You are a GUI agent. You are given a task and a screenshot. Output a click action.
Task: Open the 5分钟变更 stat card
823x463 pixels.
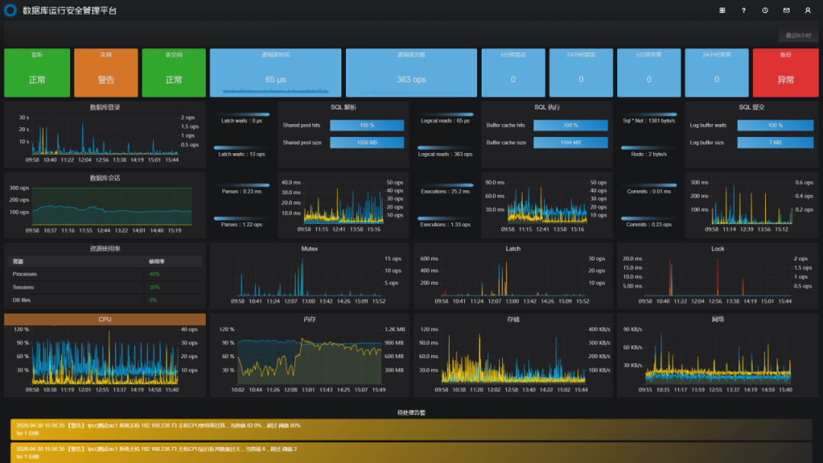[x=648, y=73]
